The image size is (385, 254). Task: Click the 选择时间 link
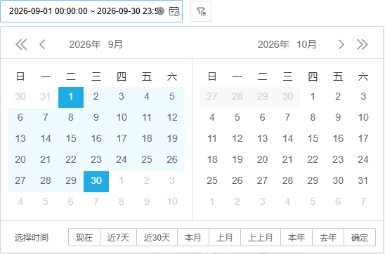point(32,238)
